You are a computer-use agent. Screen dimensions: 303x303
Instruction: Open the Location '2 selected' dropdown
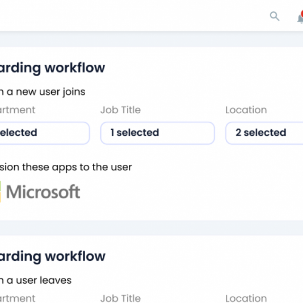[x=264, y=133]
